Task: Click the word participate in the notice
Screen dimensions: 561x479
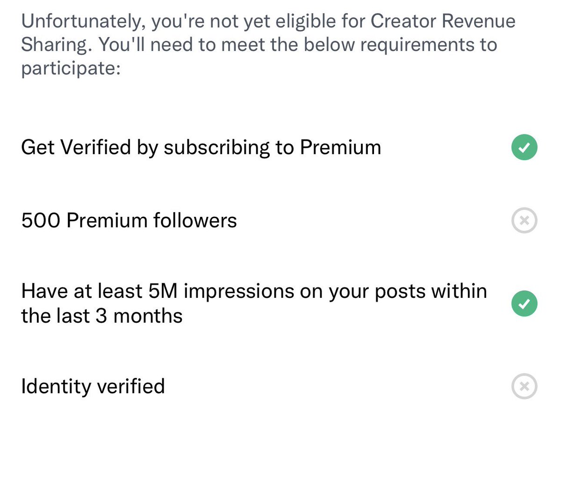Action: point(70,68)
